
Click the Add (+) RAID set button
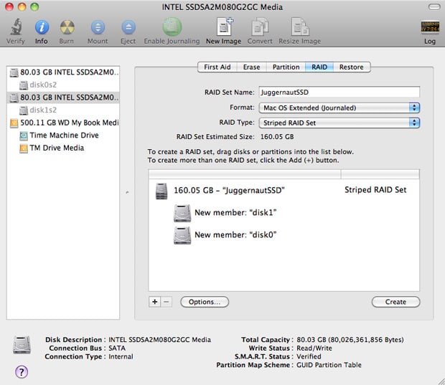pyautogui.click(x=154, y=302)
